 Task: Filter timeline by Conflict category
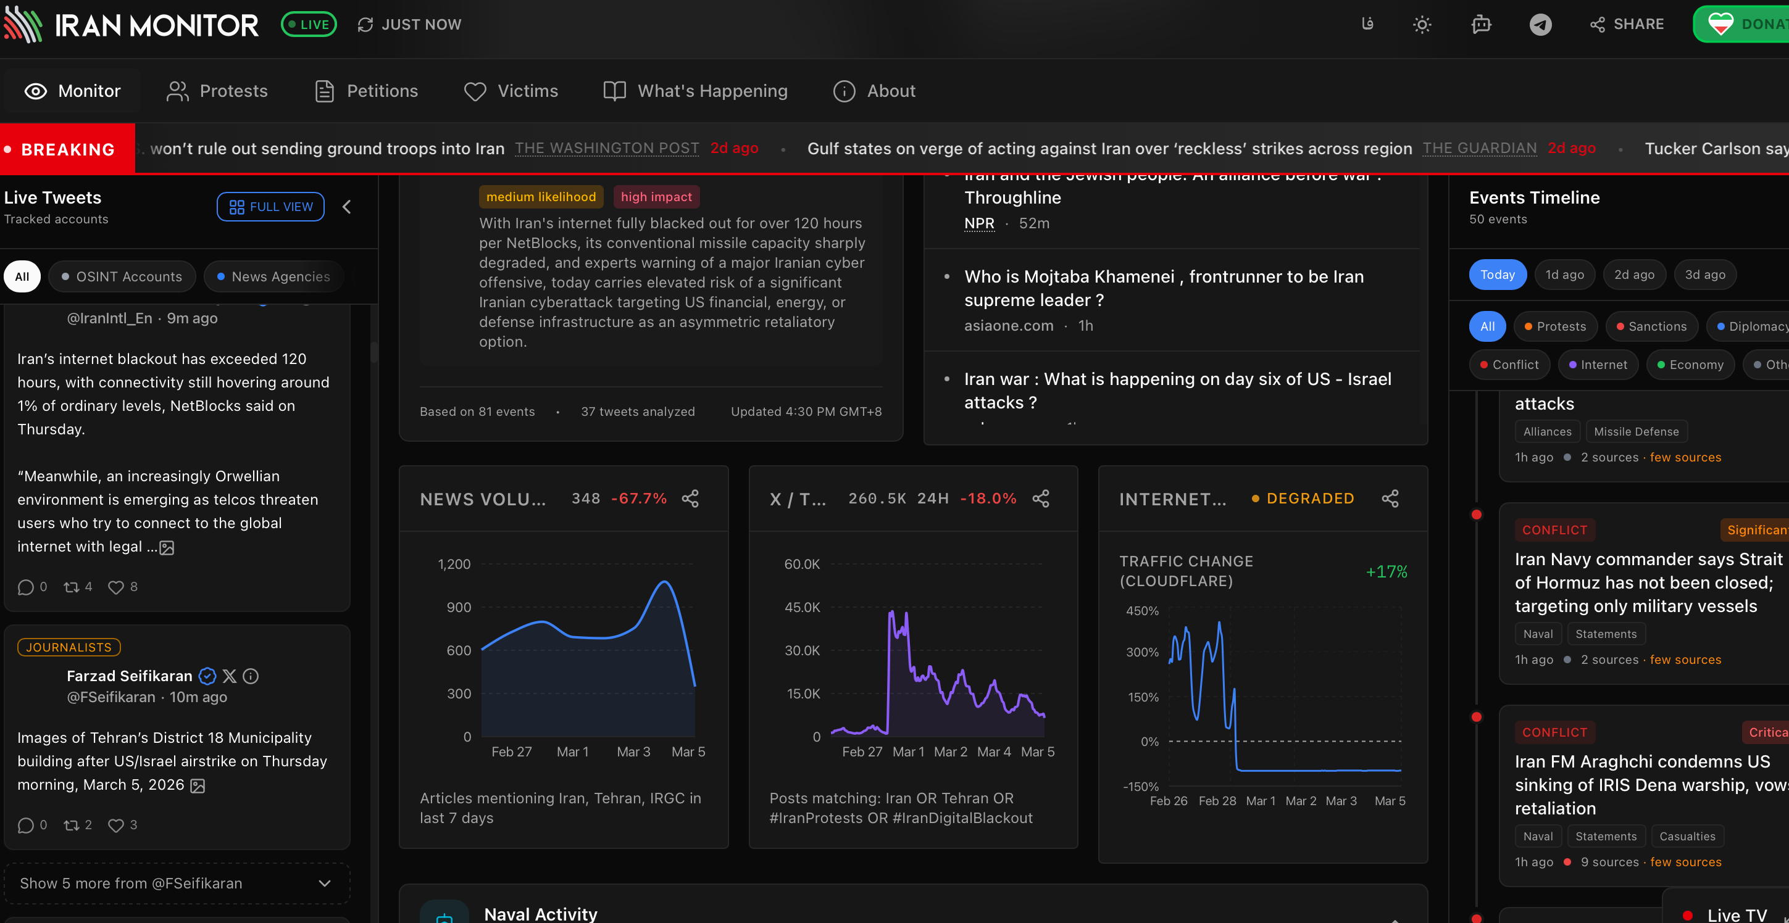pos(1509,365)
